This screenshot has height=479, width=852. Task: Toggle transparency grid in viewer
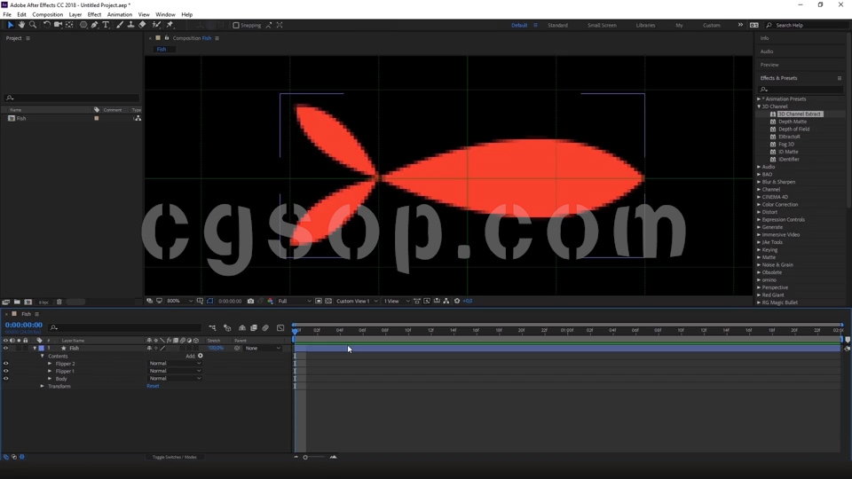click(328, 301)
